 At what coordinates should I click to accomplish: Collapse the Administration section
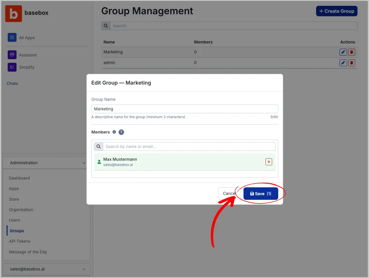(x=84, y=163)
